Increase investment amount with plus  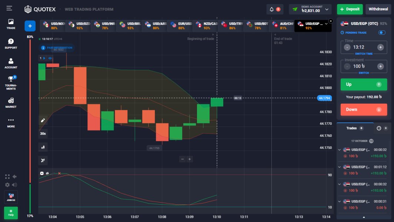[x=380, y=66]
